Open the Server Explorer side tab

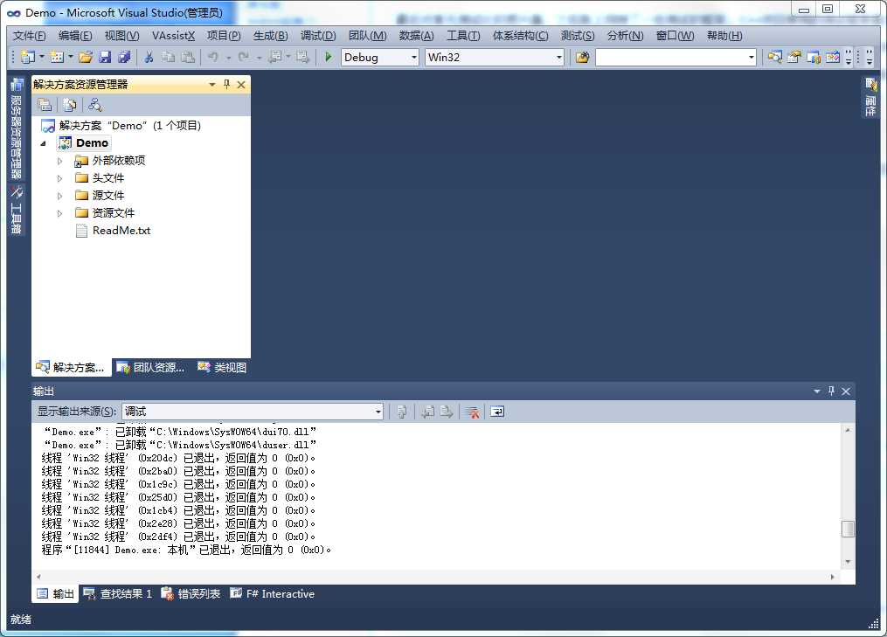(16, 129)
